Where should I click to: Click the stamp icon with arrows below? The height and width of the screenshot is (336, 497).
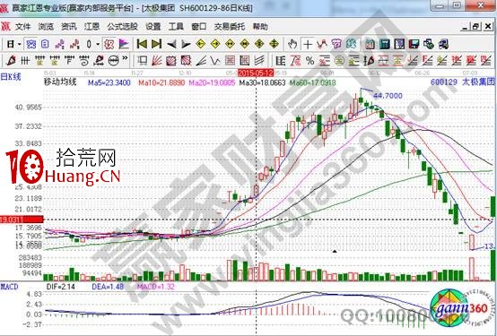tap(99, 60)
